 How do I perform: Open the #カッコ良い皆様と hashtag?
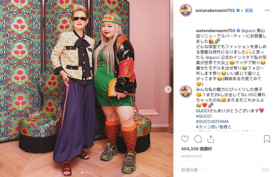(214, 127)
